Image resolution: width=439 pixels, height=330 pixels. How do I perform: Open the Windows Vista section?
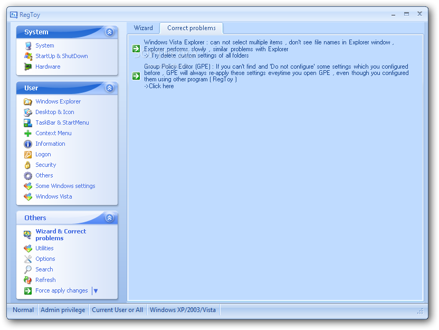click(x=54, y=196)
